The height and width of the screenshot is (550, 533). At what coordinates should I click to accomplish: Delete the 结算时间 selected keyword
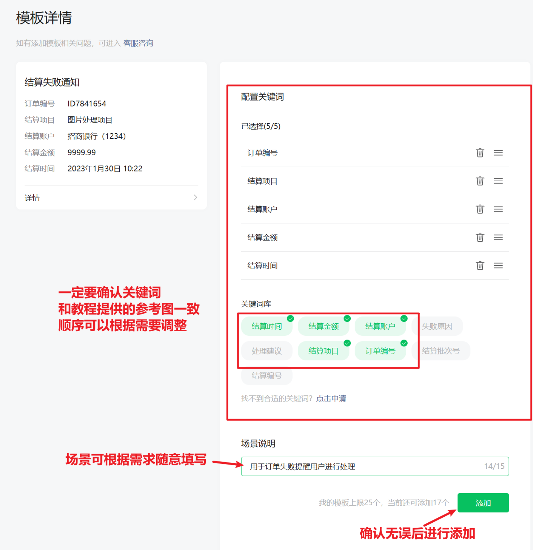tap(480, 266)
